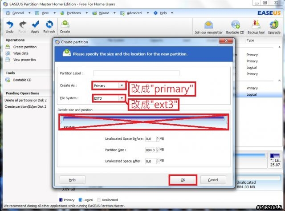
Task: Refresh the disk list
Action: (x=49, y=27)
